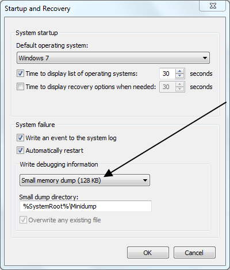Decrease operating systems list time with down arrow

coord(179,76)
